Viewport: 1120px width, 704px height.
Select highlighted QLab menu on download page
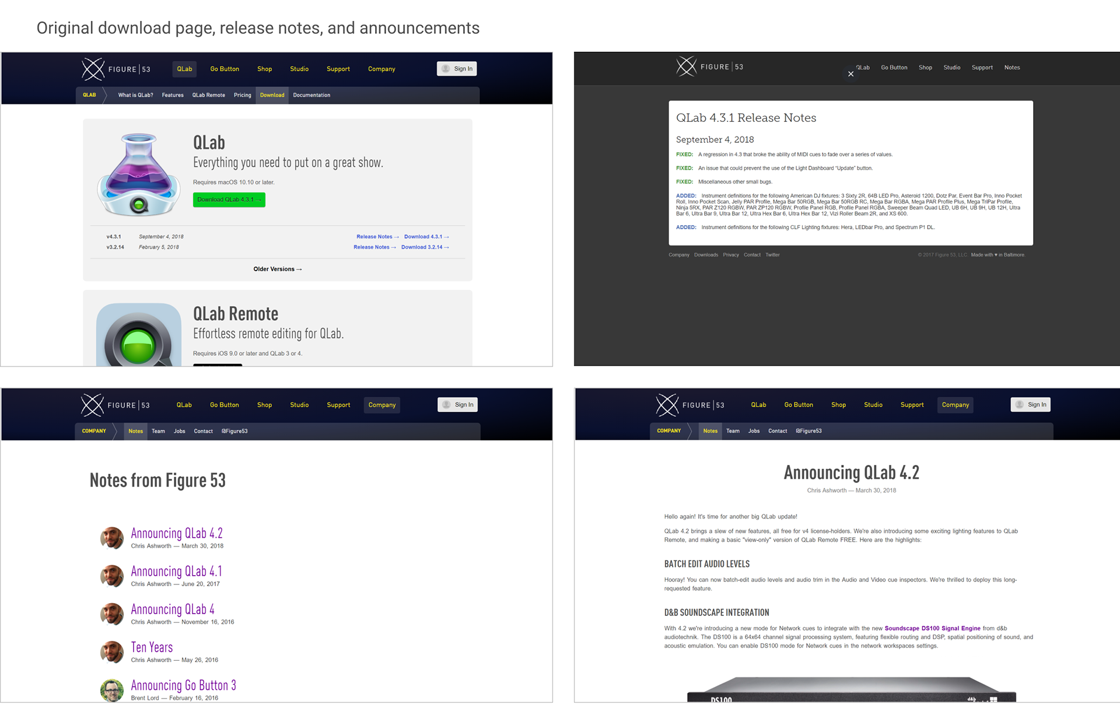tap(184, 69)
